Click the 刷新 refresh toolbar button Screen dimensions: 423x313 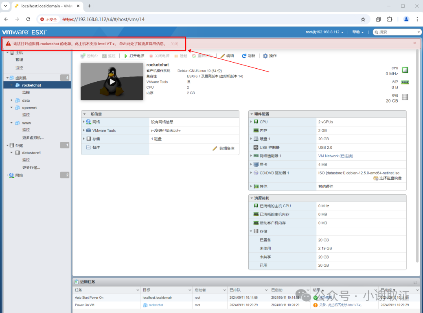click(x=248, y=56)
